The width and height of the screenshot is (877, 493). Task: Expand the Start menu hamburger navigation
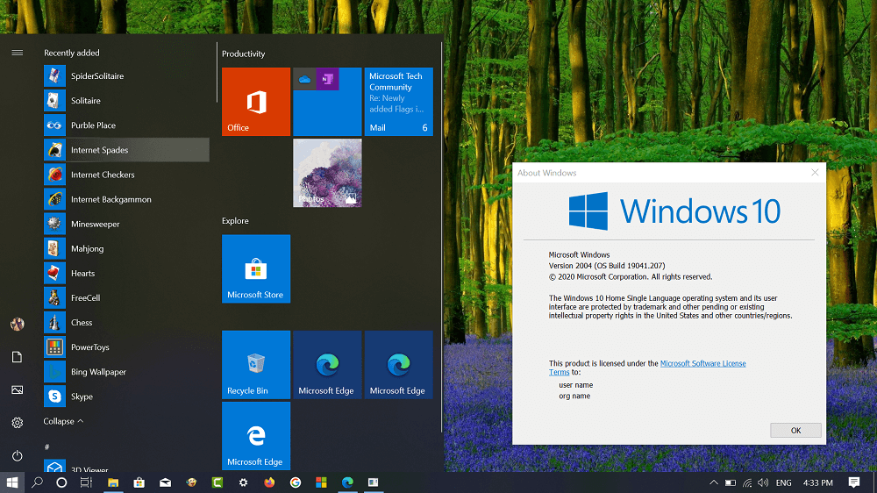(x=18, y=53)
